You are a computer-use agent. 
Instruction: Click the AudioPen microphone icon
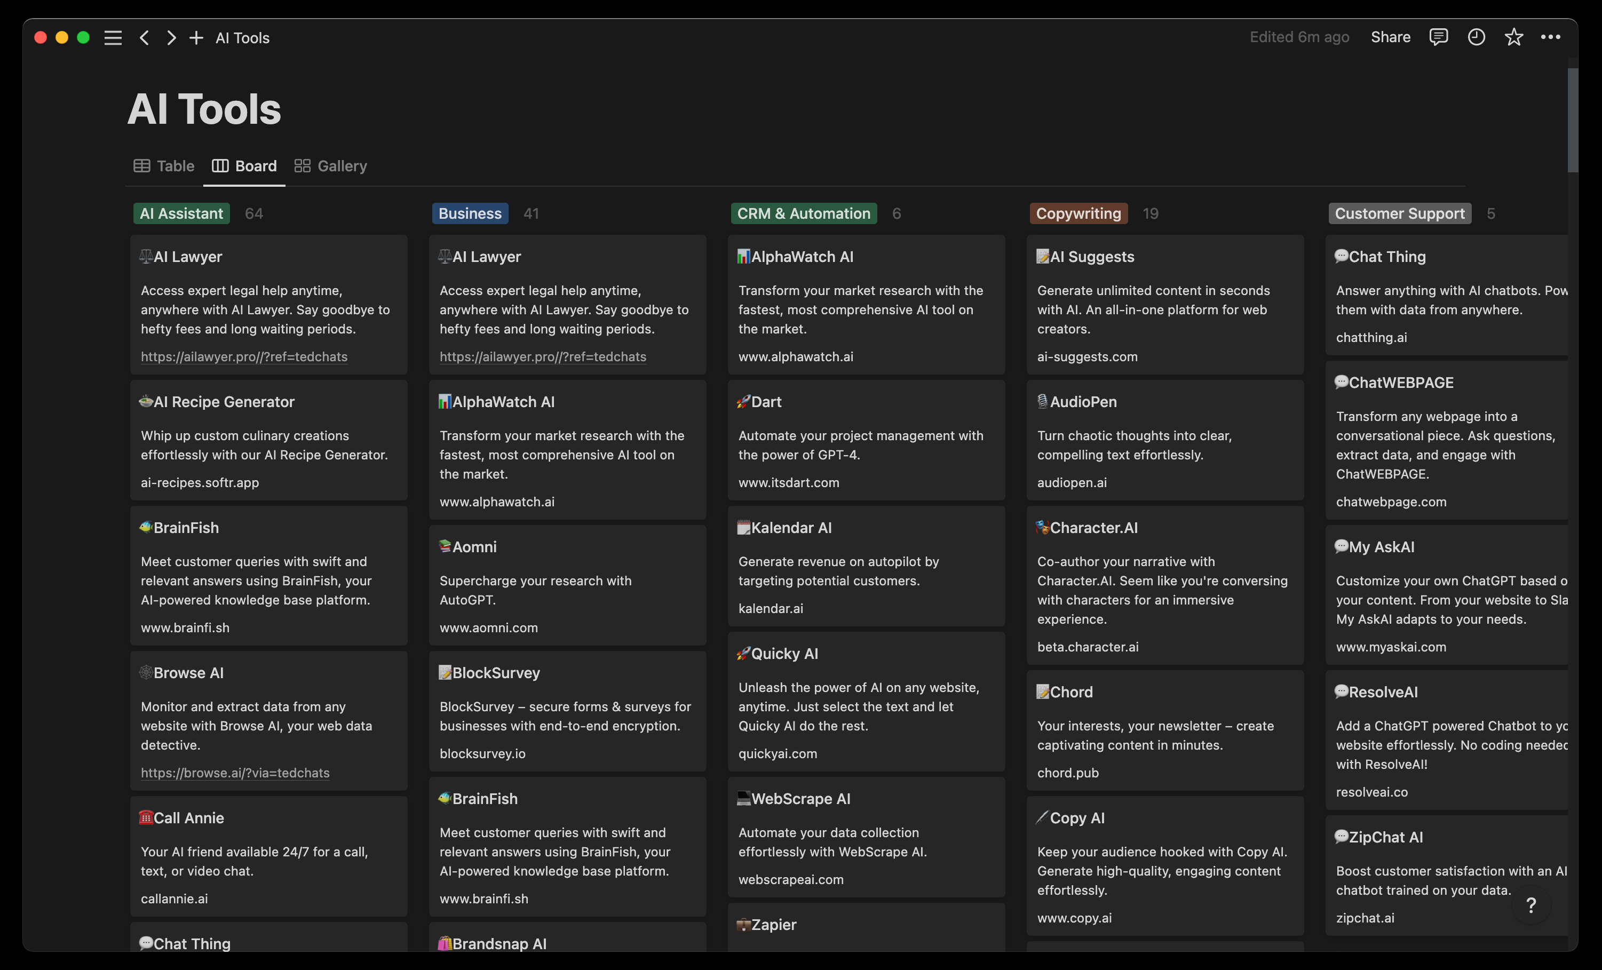[1043, 401]
